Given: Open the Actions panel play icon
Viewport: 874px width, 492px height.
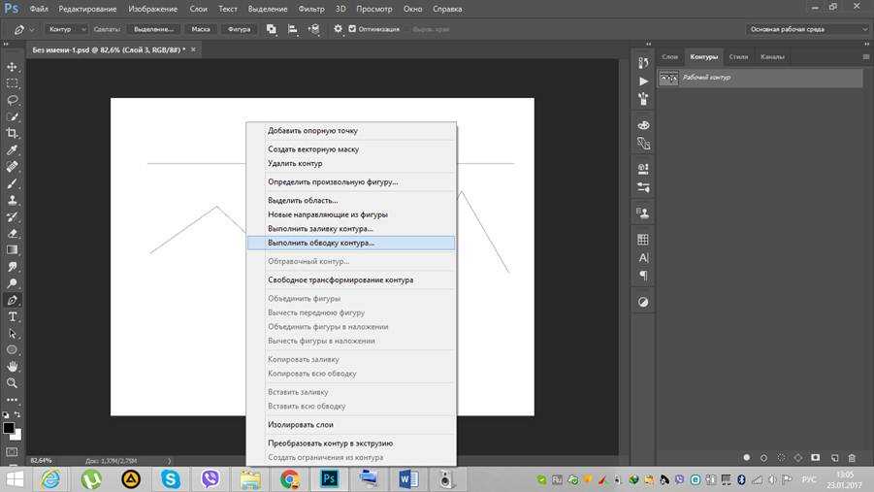Looking at the screenshot, I should tap(643, 82).
